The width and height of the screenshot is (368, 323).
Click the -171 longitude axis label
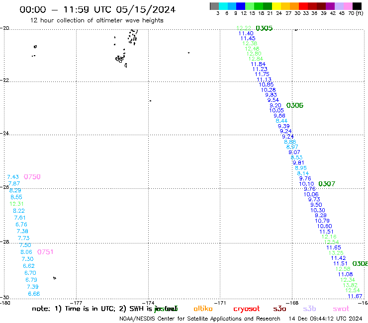click(x=220, y=303)
